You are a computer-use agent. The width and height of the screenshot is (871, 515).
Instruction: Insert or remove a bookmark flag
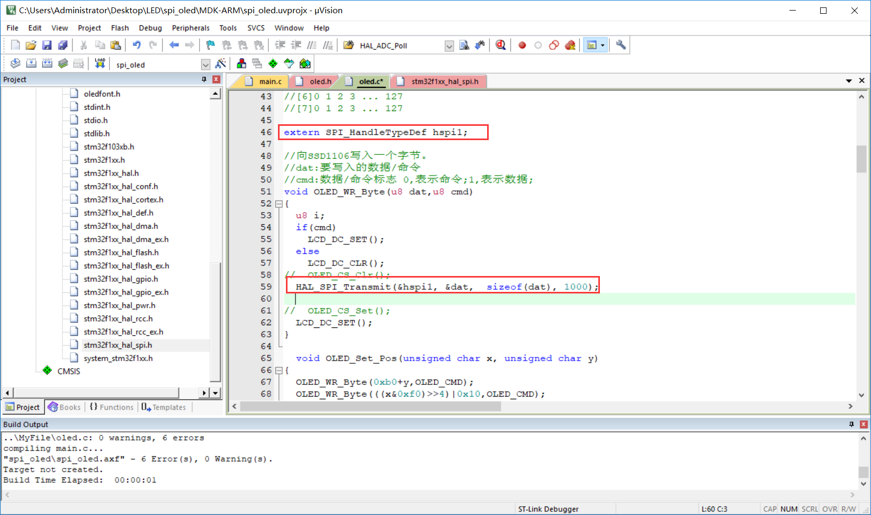[x=211, y=45]
